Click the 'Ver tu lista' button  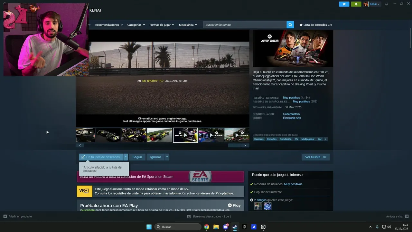pos(315,157)
